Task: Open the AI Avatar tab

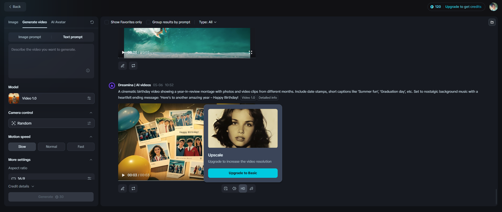Action: click(x=58, y=22)
